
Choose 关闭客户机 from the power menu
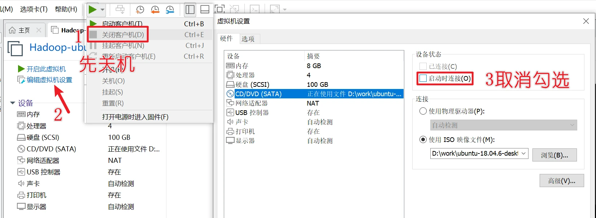[x=123, y=35]
